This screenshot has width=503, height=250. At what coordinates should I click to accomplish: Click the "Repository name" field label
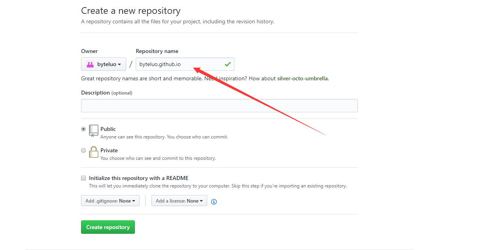(157, 51)
